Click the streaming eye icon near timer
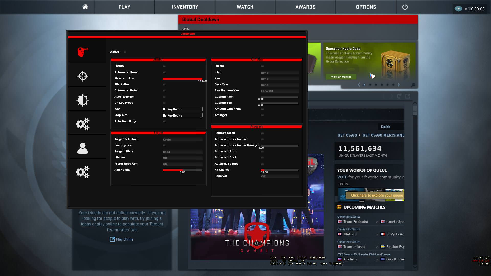 click(x=458, y=9)
